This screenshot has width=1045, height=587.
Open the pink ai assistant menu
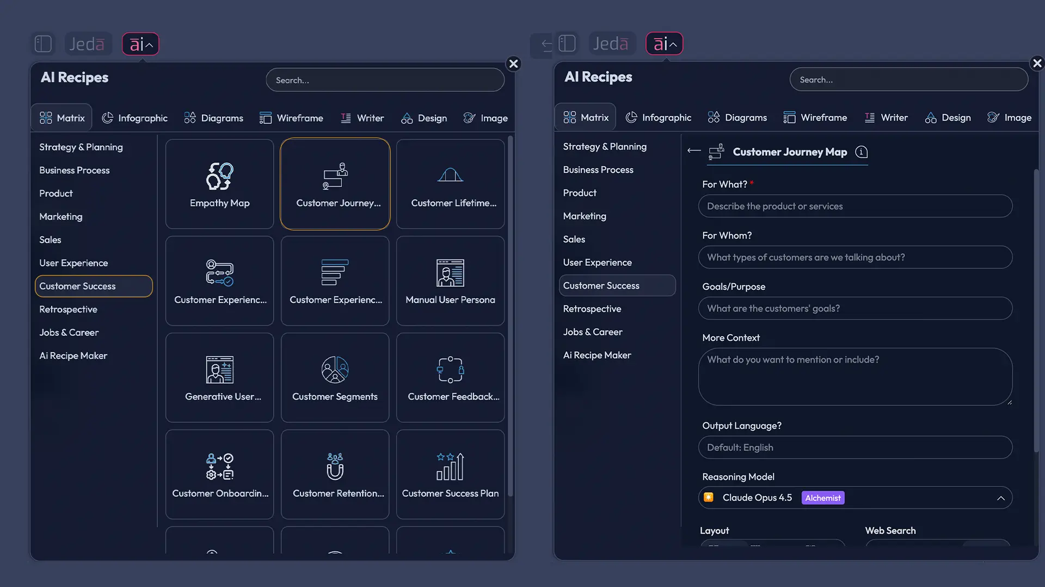pos(140,43)
